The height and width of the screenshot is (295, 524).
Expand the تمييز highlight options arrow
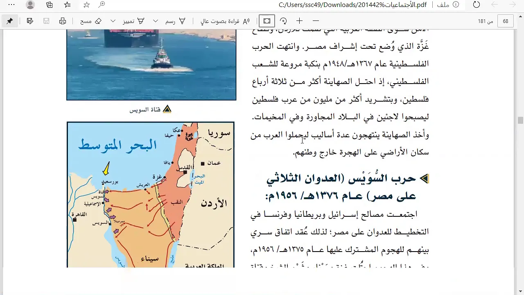pos(113,21)
